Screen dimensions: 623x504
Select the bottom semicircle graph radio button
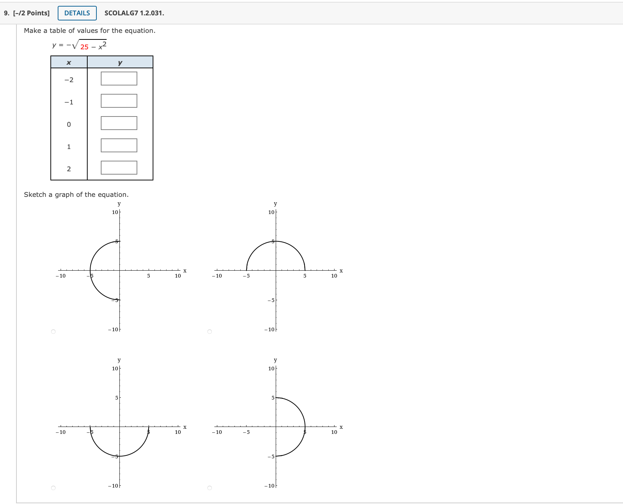point(53,487)
